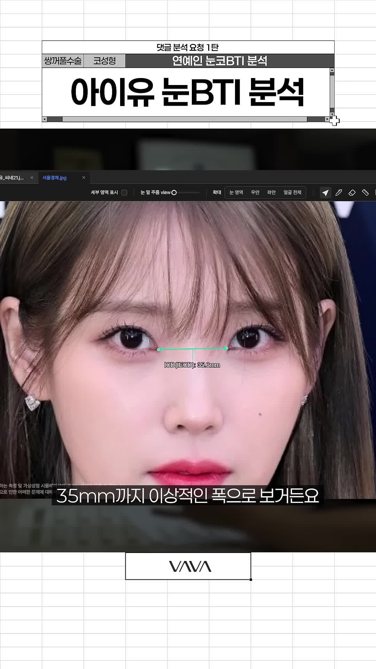The image size is (376, 669).
Task: Click the 연예인 눈코BTI 분석 header
Action: (230, 61)
